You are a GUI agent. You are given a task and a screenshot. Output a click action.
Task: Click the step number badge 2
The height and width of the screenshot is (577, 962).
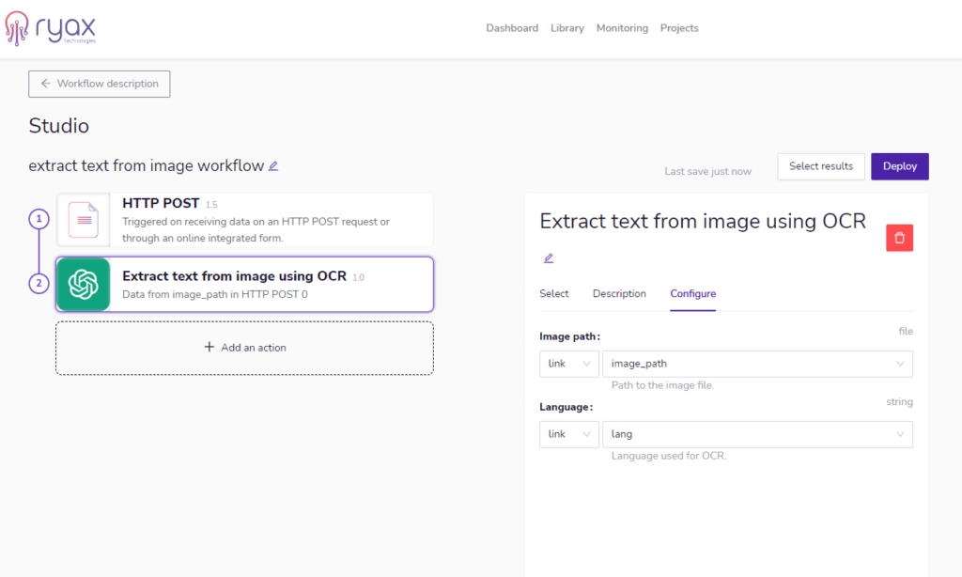[x=39, y=283]
